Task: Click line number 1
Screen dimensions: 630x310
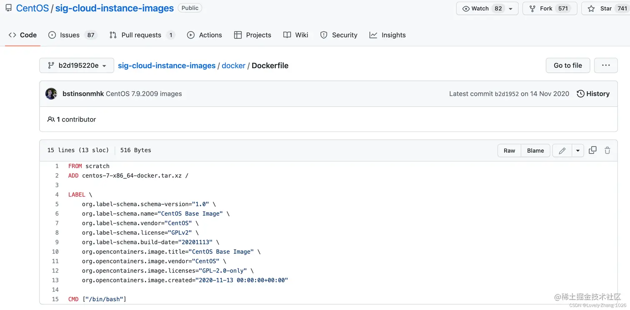Action: click(x=57, y=166)
